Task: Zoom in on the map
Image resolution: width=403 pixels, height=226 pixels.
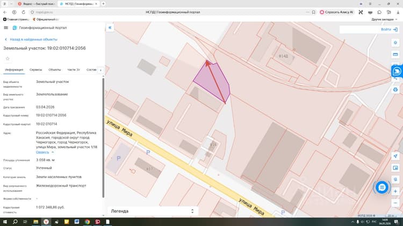Action: click(395, 191)
